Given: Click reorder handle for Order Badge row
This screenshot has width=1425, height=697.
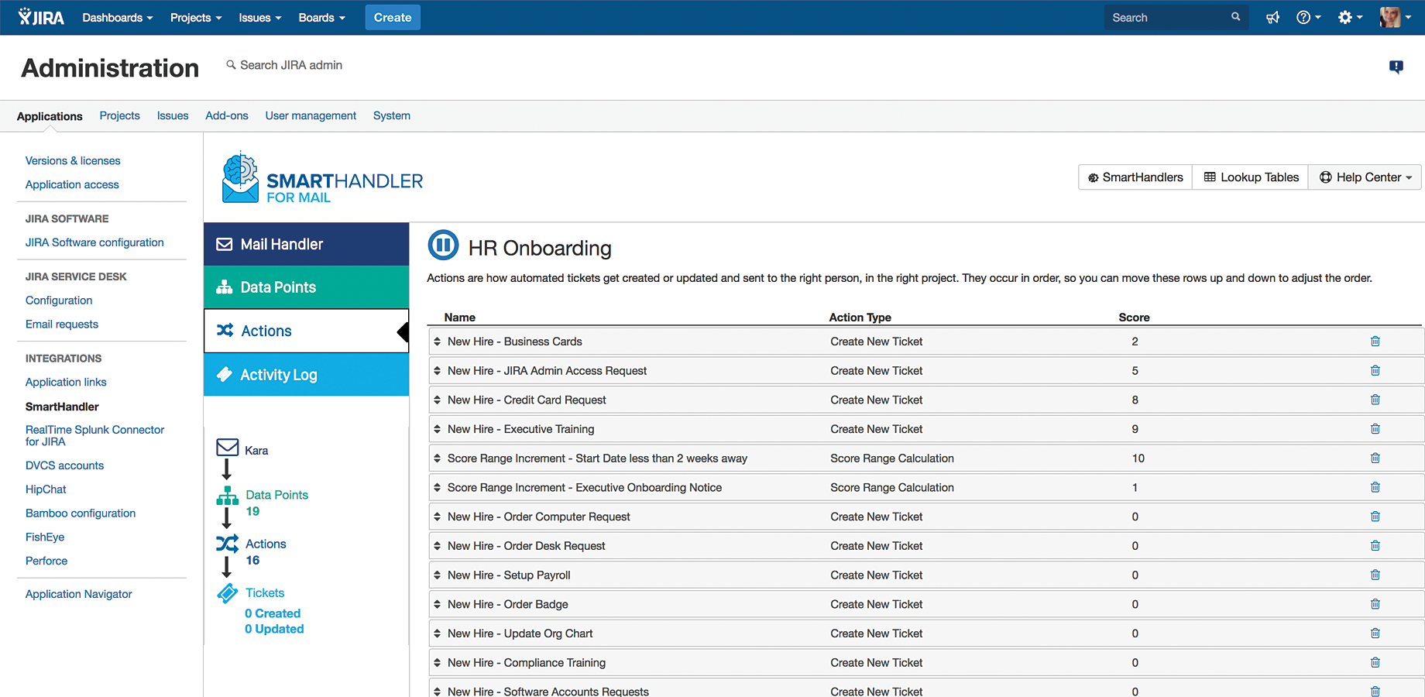Looking at the screenshot, I should pos(437,604).
